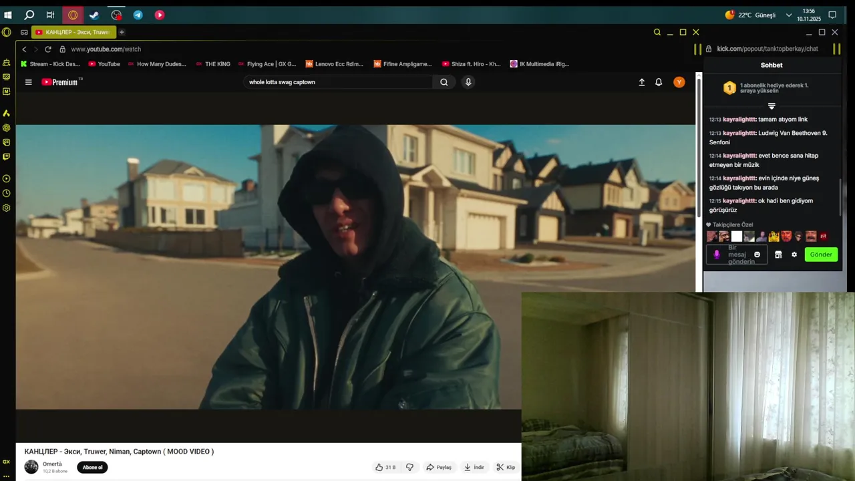Open the YouTube hamburger guide menu
This screenshot has height=481, width=855.
point(28,82)
